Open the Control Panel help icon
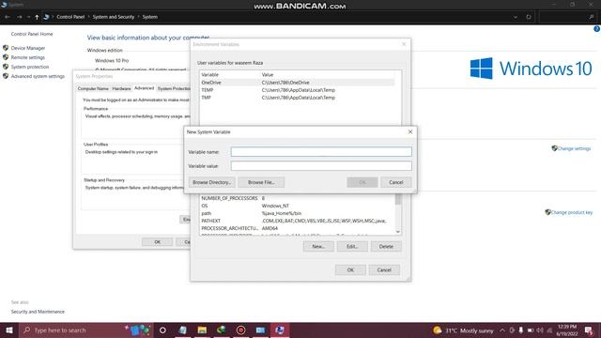 (597, 29)
